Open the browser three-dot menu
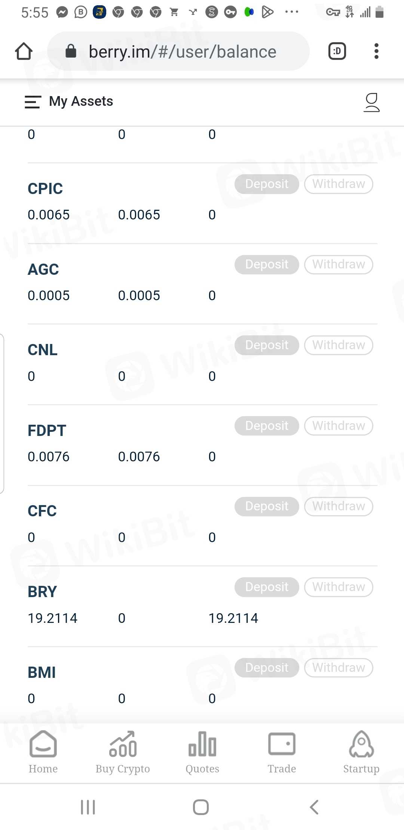Screen dimensions: 404x830 376,51
